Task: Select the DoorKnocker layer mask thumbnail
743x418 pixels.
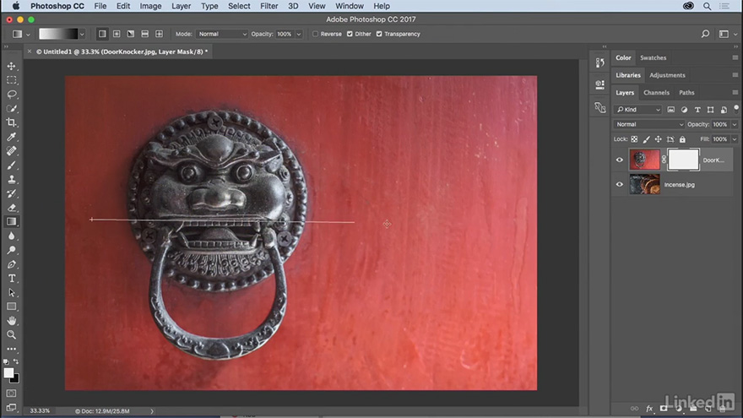Action: 683,160
